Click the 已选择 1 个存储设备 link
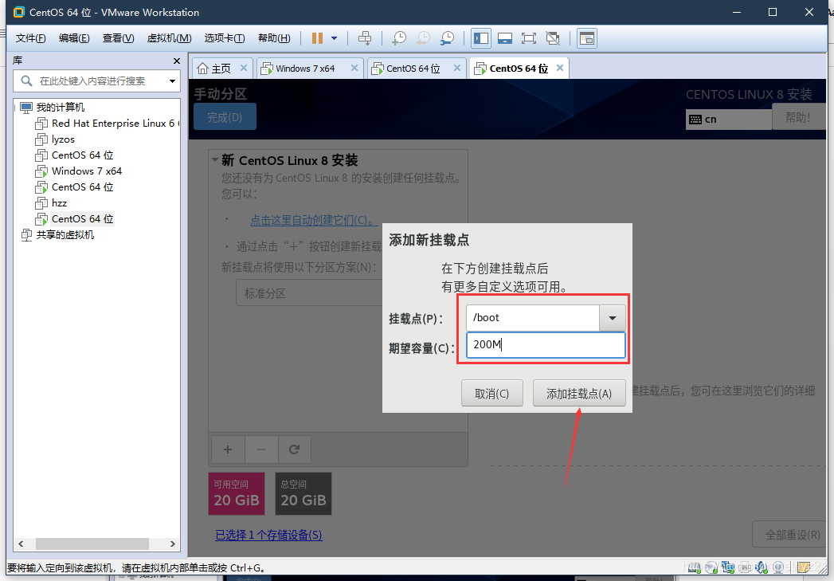 (x=268, y=535)
